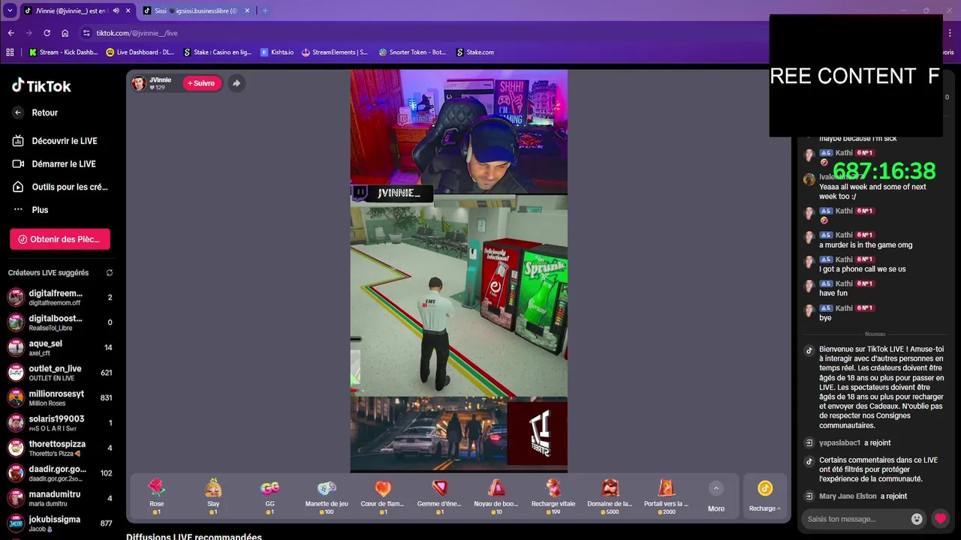This screenshot has width=961, height=540.
Task: Click the live video stream
Action: click(459, 271)
